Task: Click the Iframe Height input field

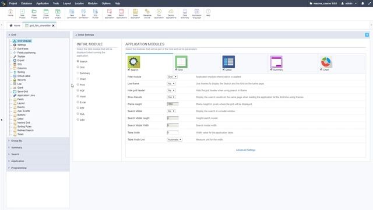Action: (173, 104)
